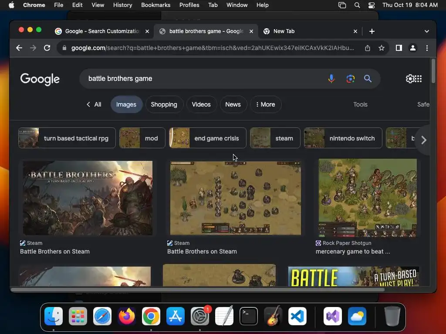Select the mod suggestion chip
Image resolution: width=446 pixels, height=334 pixels.
coord(142,138)
